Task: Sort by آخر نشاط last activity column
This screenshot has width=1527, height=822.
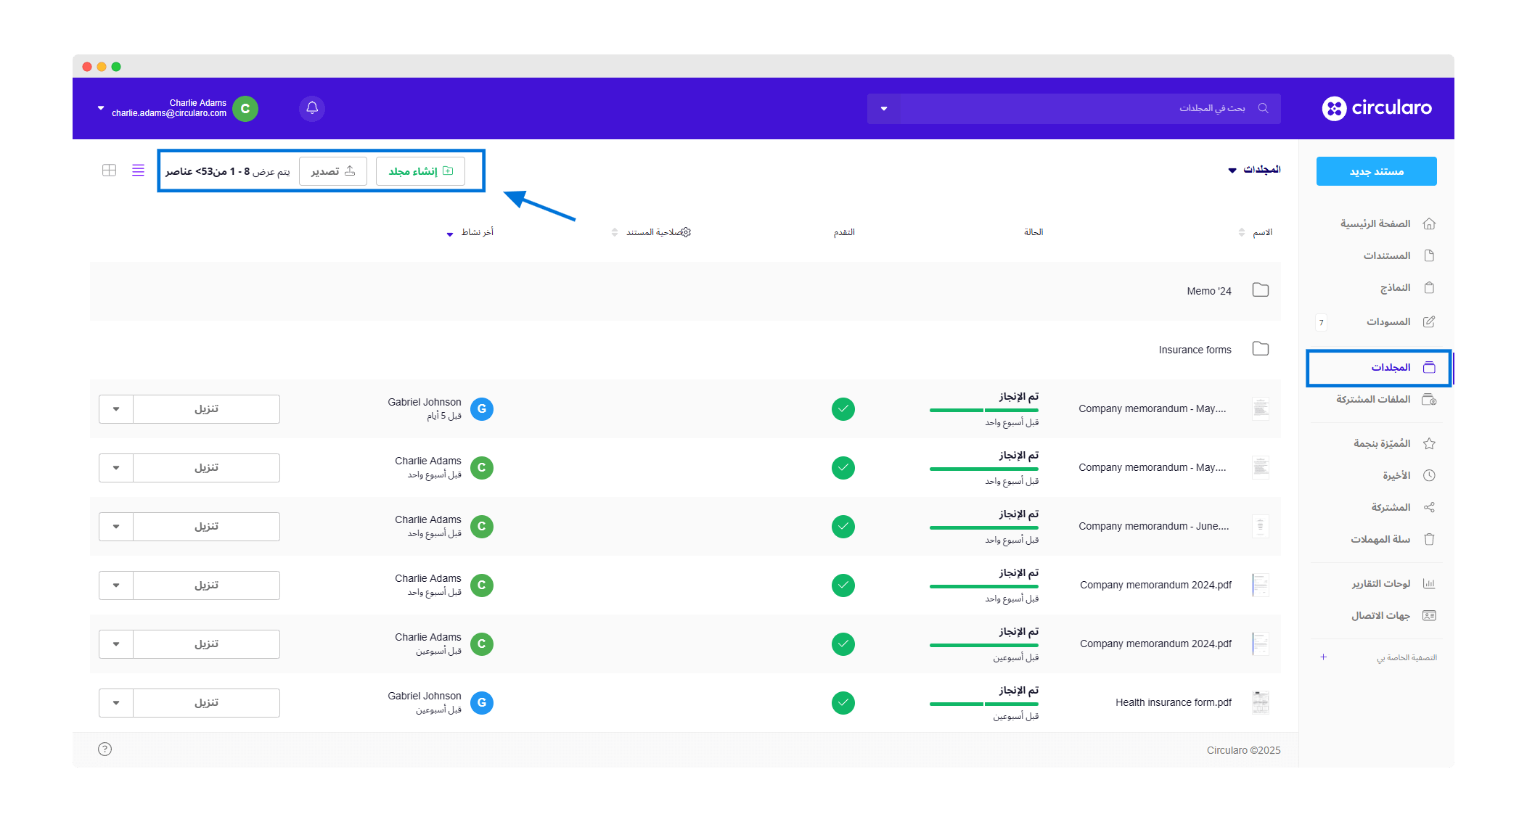Action: 476,232
